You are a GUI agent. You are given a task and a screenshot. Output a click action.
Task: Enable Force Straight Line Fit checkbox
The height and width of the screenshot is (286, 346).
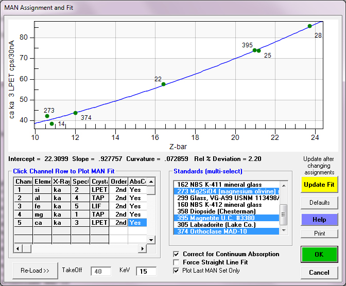pos(177,262)
